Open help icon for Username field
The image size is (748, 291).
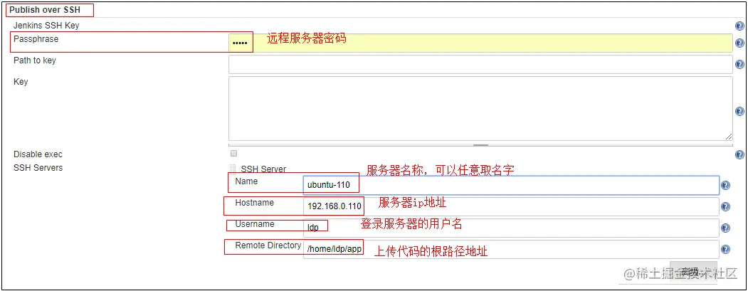(725, 228)
